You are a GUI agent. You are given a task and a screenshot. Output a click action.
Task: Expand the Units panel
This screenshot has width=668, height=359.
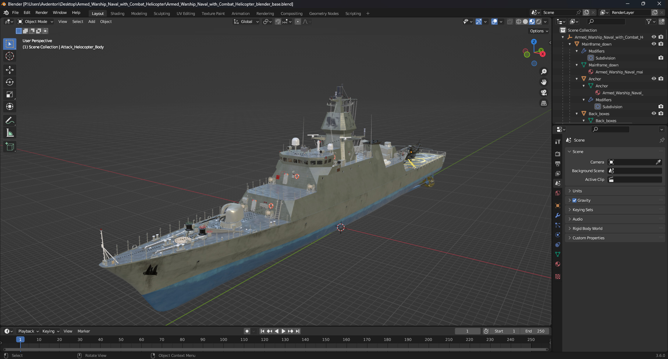click(615, 191)
